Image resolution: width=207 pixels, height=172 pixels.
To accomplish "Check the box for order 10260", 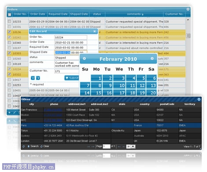I will tap(9, 58).
